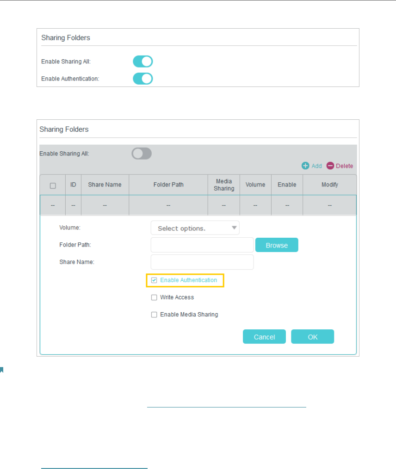The height and width of the screenshot is (469, 396).
Task: Check the Enable Media Sharing checkbox
Action: point(154,315)
